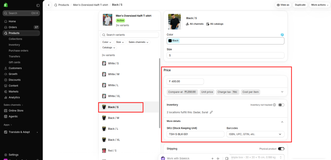
Task: Click the Discounts icon in sidebar
Action: 6,80
